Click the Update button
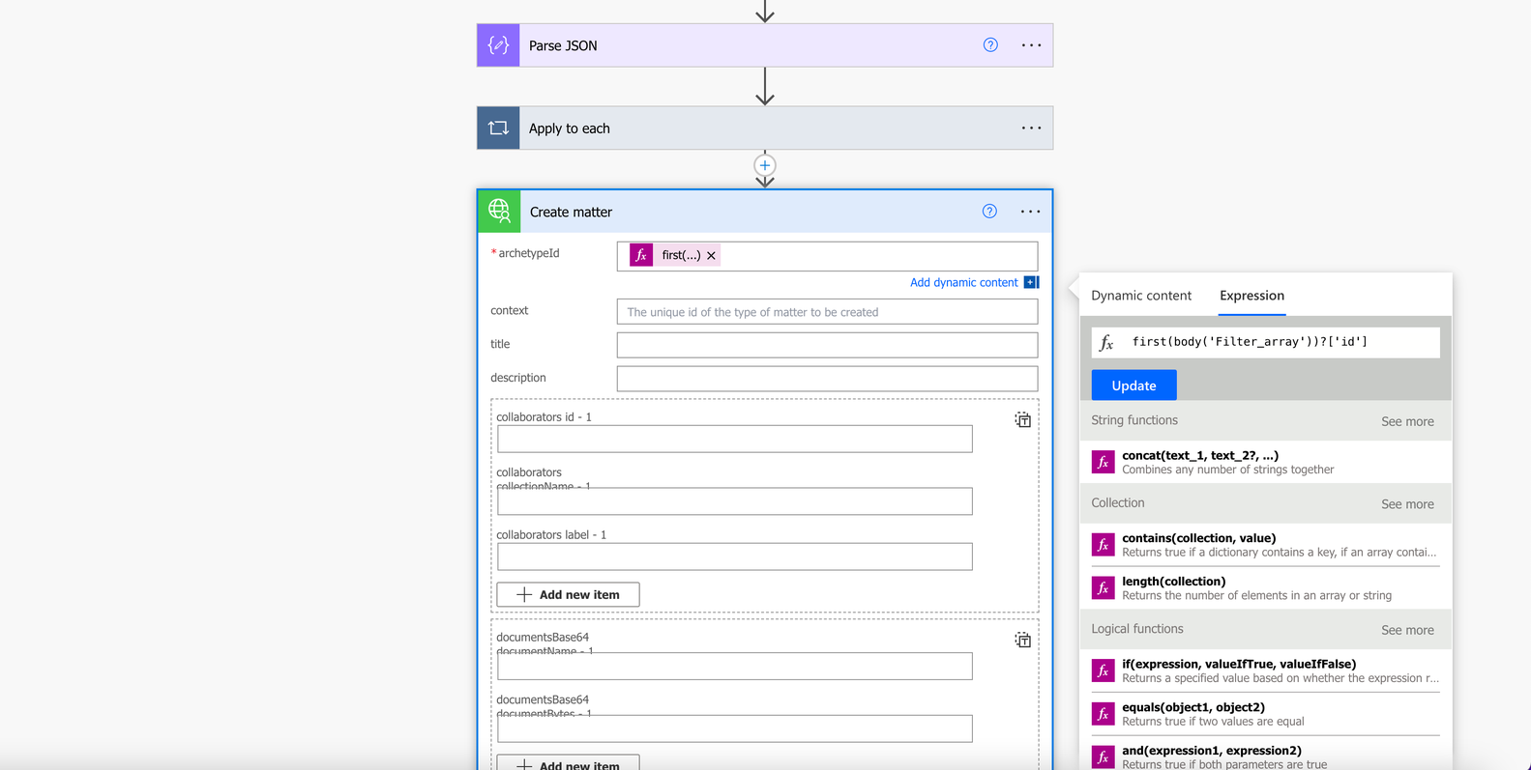Screen dimensions: 1531x770 (x=1134, y=385)
